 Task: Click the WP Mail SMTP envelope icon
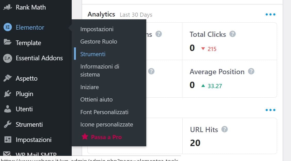click(7, 154)
